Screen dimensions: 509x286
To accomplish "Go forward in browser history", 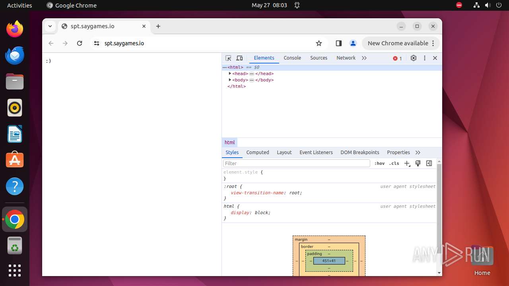I will coord(65,43).
